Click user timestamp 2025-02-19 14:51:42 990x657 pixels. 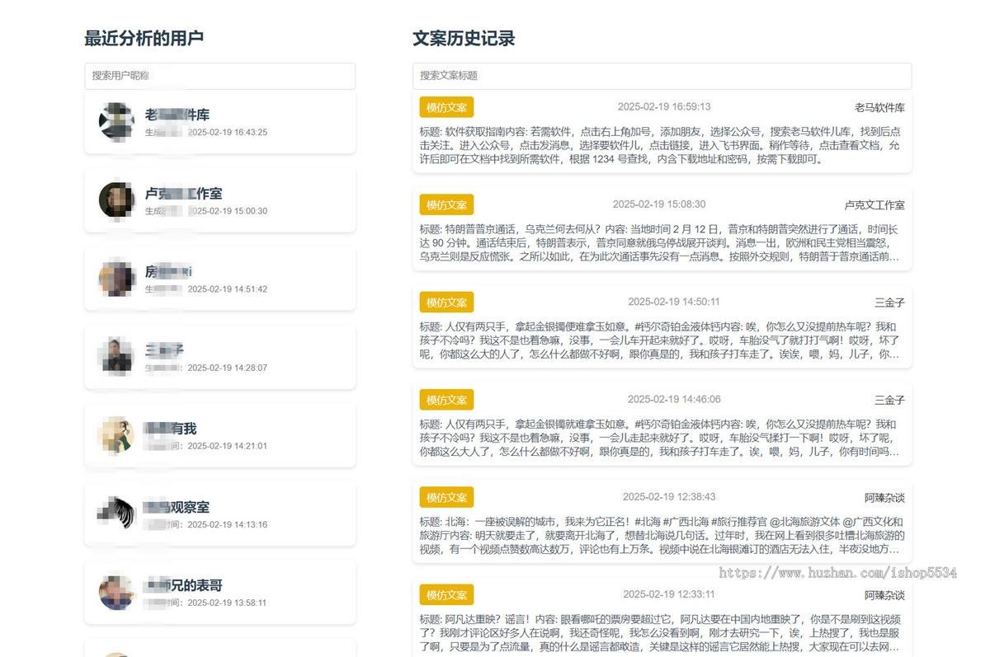click(228, 289)
